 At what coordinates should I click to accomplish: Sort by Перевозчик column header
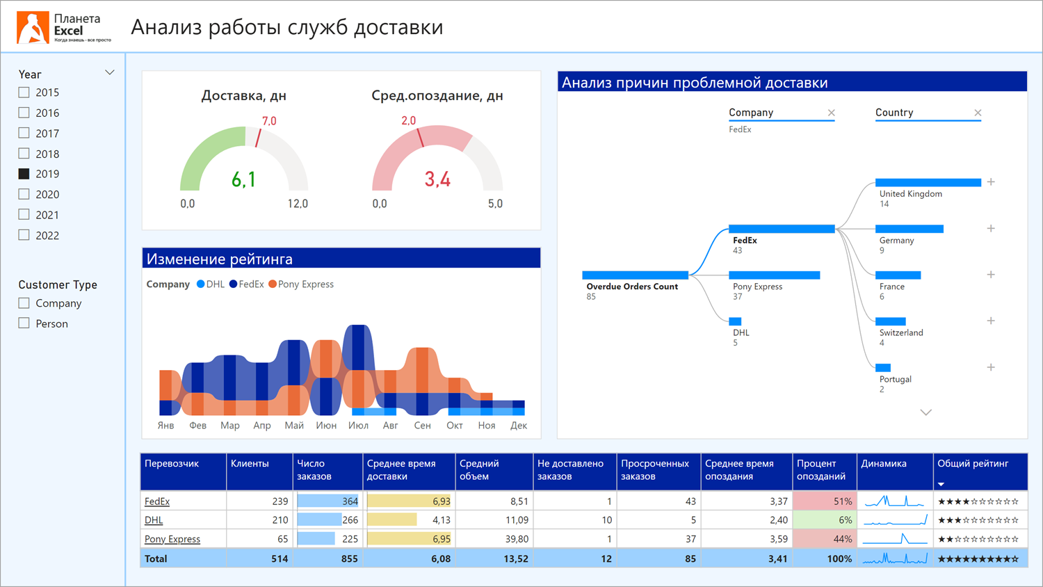pos(184,472)
